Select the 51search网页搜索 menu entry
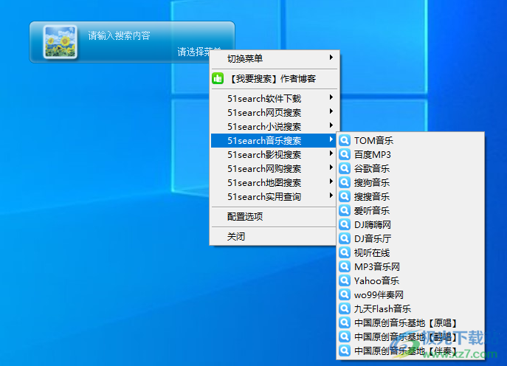This screenshot has width=507, height=366. pos(274,112)
